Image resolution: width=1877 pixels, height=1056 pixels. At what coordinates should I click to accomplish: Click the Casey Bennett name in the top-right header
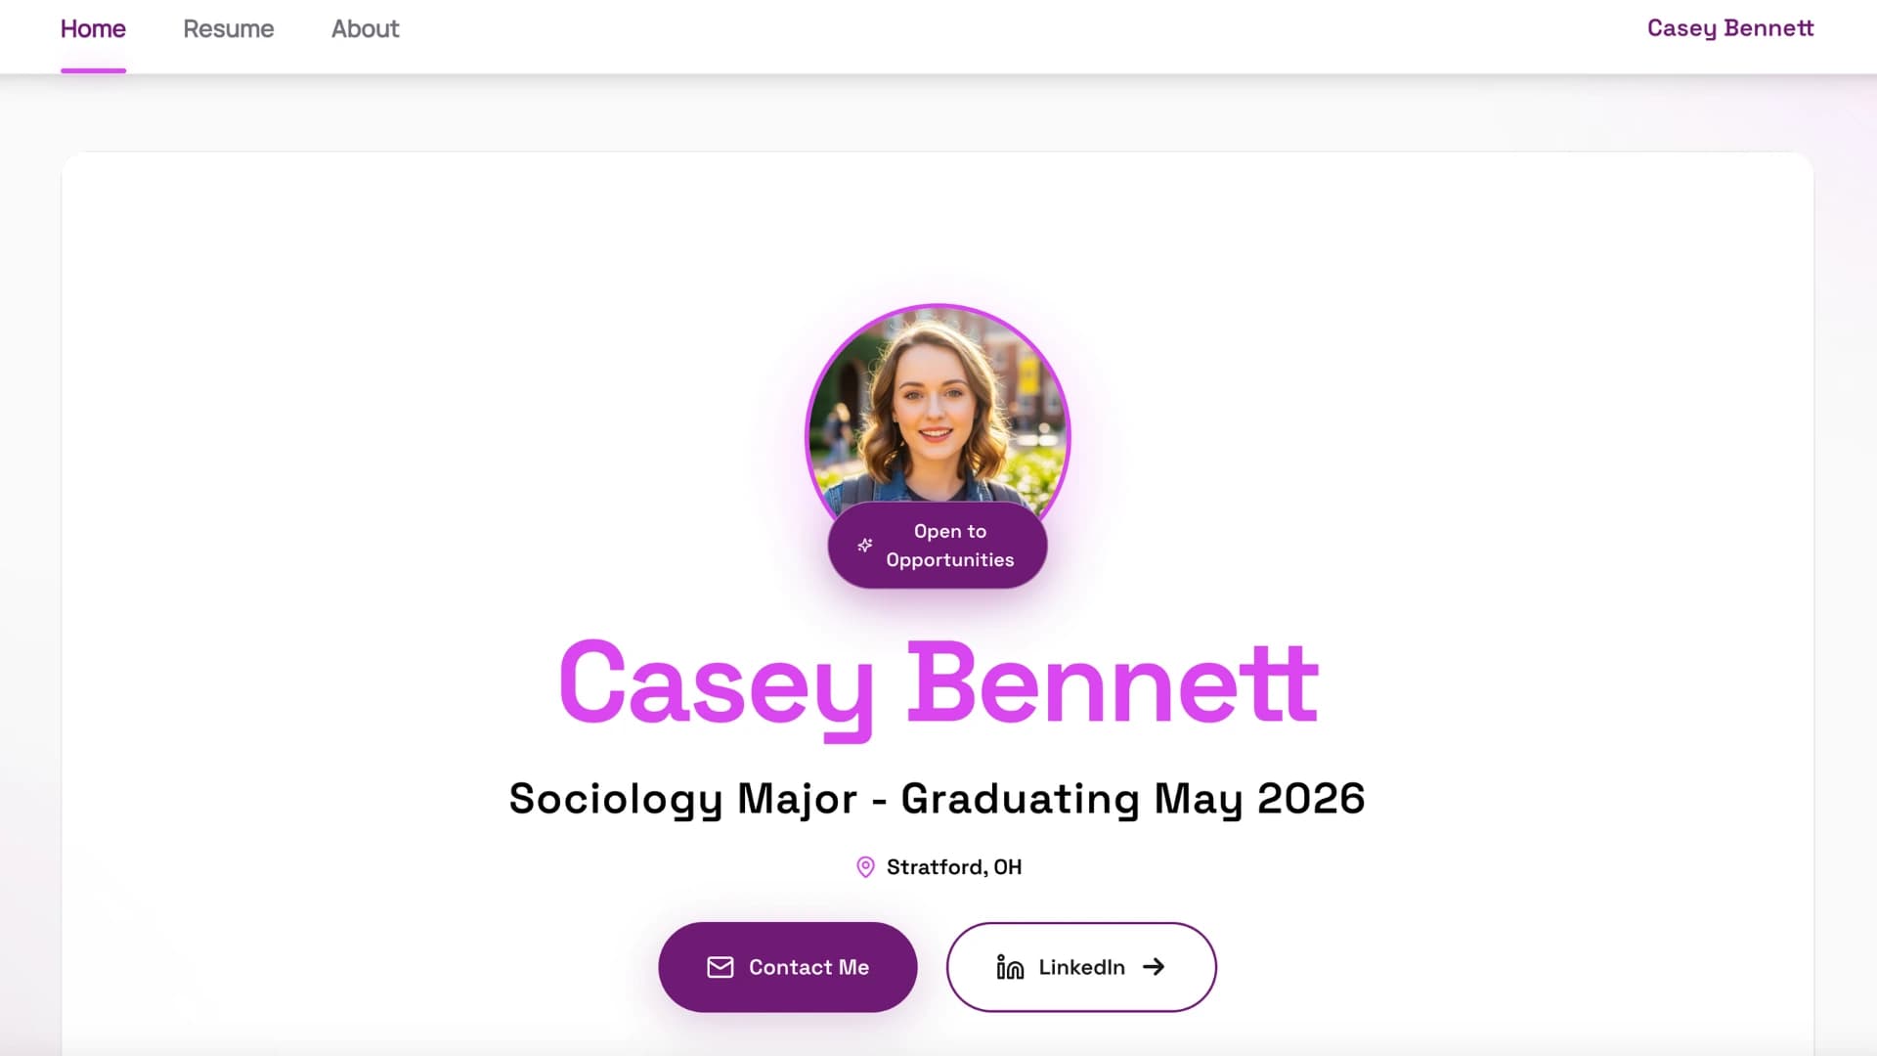(x=1730, y=28)
